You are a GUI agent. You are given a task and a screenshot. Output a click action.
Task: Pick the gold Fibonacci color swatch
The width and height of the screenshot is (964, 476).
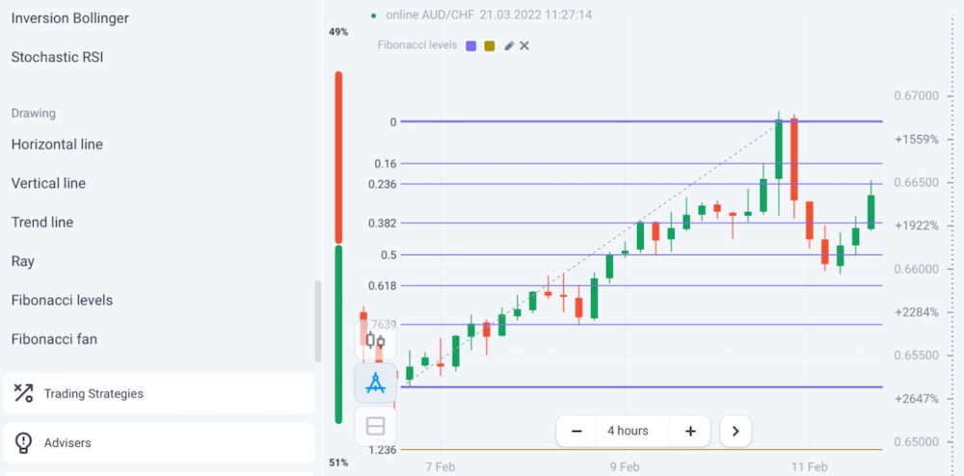[489, 45]
